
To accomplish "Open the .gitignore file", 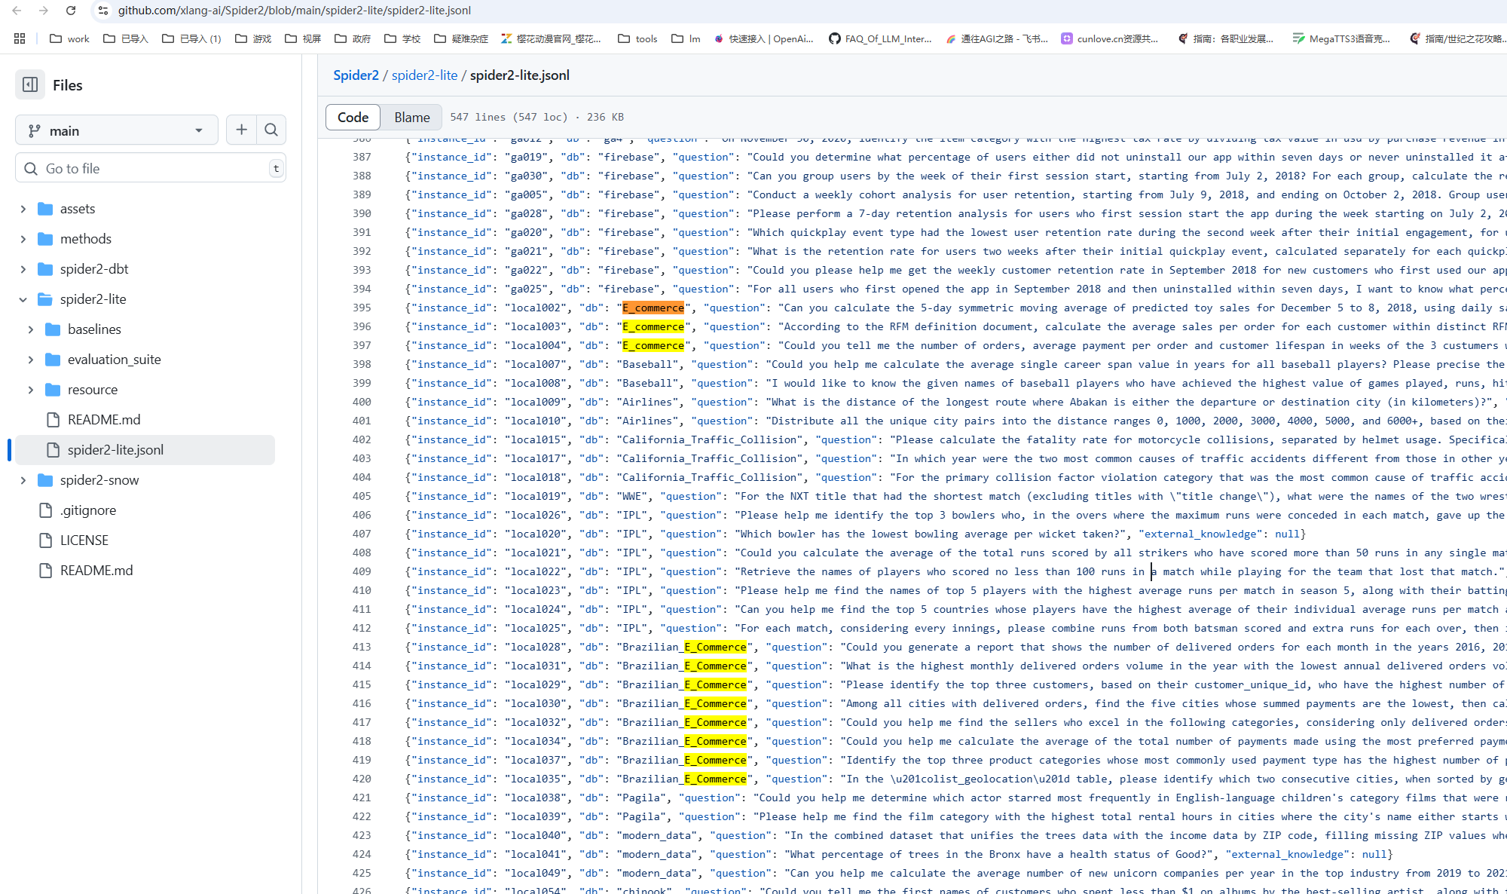I will tap(88, 510).
